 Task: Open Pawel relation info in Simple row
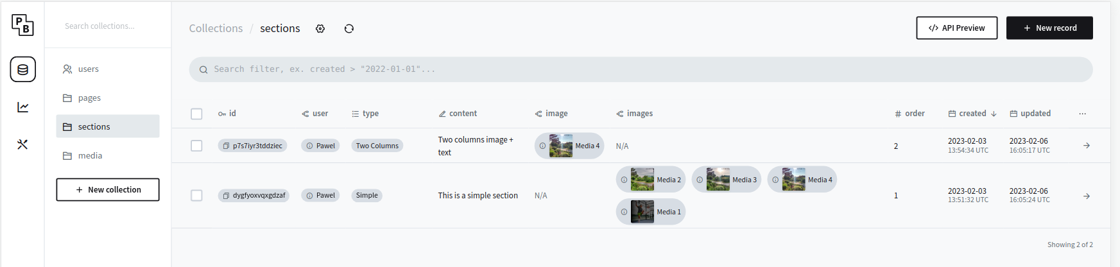click(x=309, y=195)
